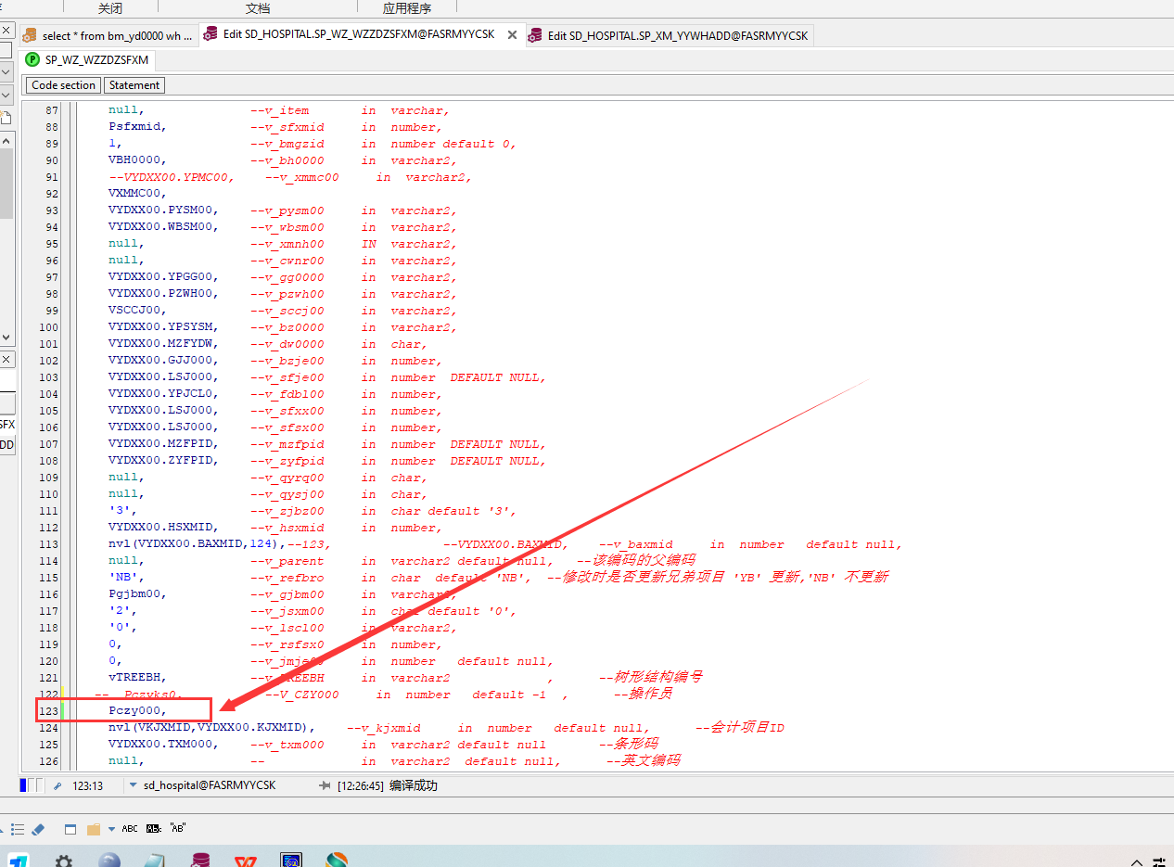Click comment '--树形结构编号' on line 121
Image resolution: width=1174 pixels, height=867 pixels.
tap(651, 677)
